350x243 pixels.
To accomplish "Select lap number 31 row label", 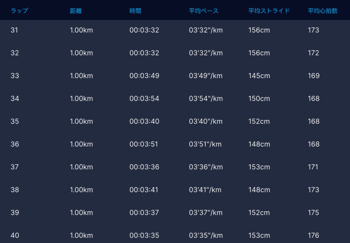I will click(14, 30).
